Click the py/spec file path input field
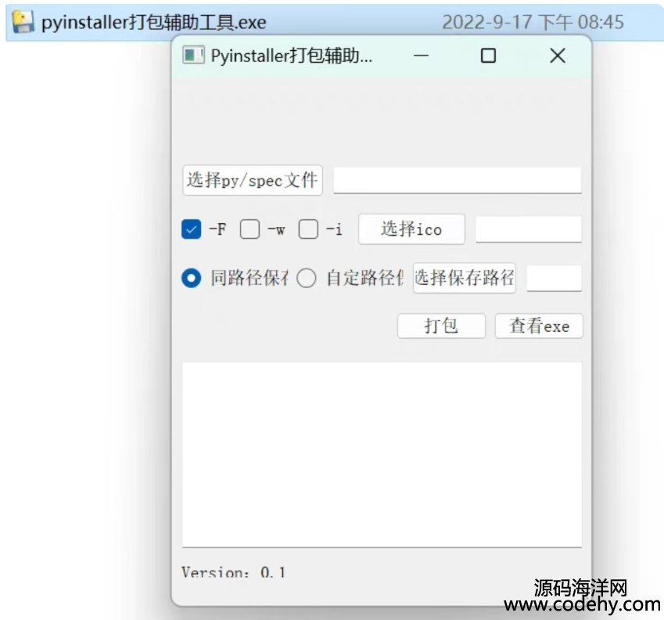The image size is (664, 620). (x=458, y=181)
